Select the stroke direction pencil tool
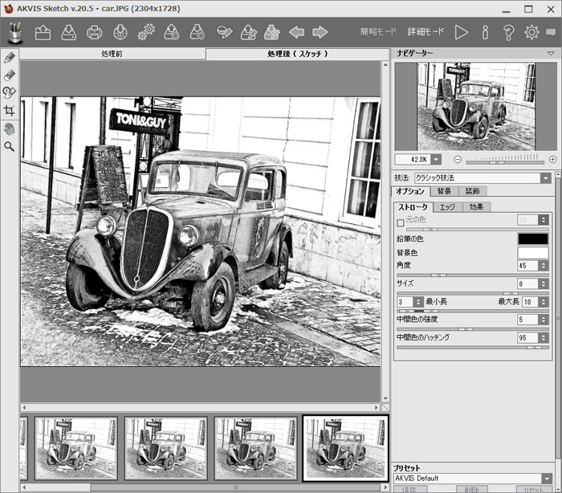The width and height of the screenshot is (562, 493). (x=10, y=58)
